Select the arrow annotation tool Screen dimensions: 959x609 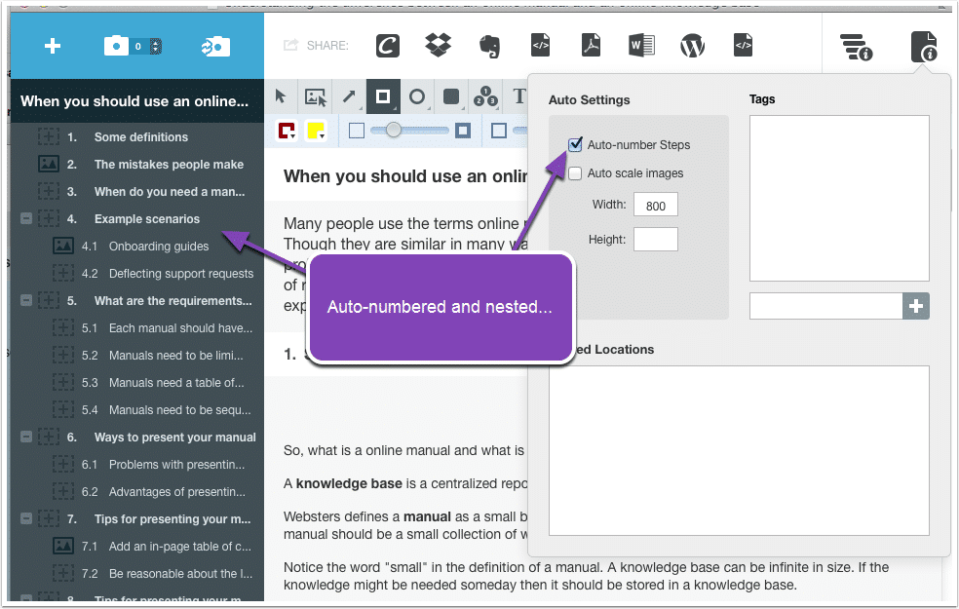coord(348,96)
